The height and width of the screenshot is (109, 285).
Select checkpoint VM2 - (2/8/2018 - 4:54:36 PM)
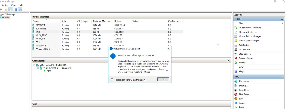(x=53, y=65)
